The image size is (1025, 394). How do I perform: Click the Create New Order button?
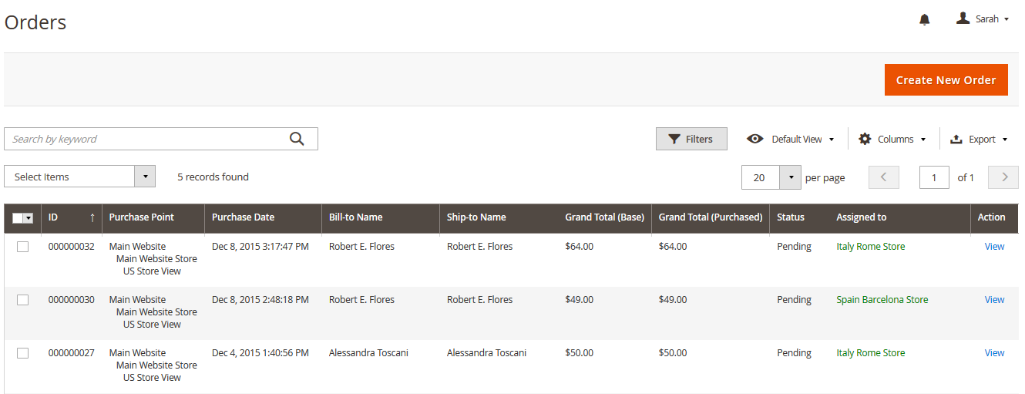point(946,80)
